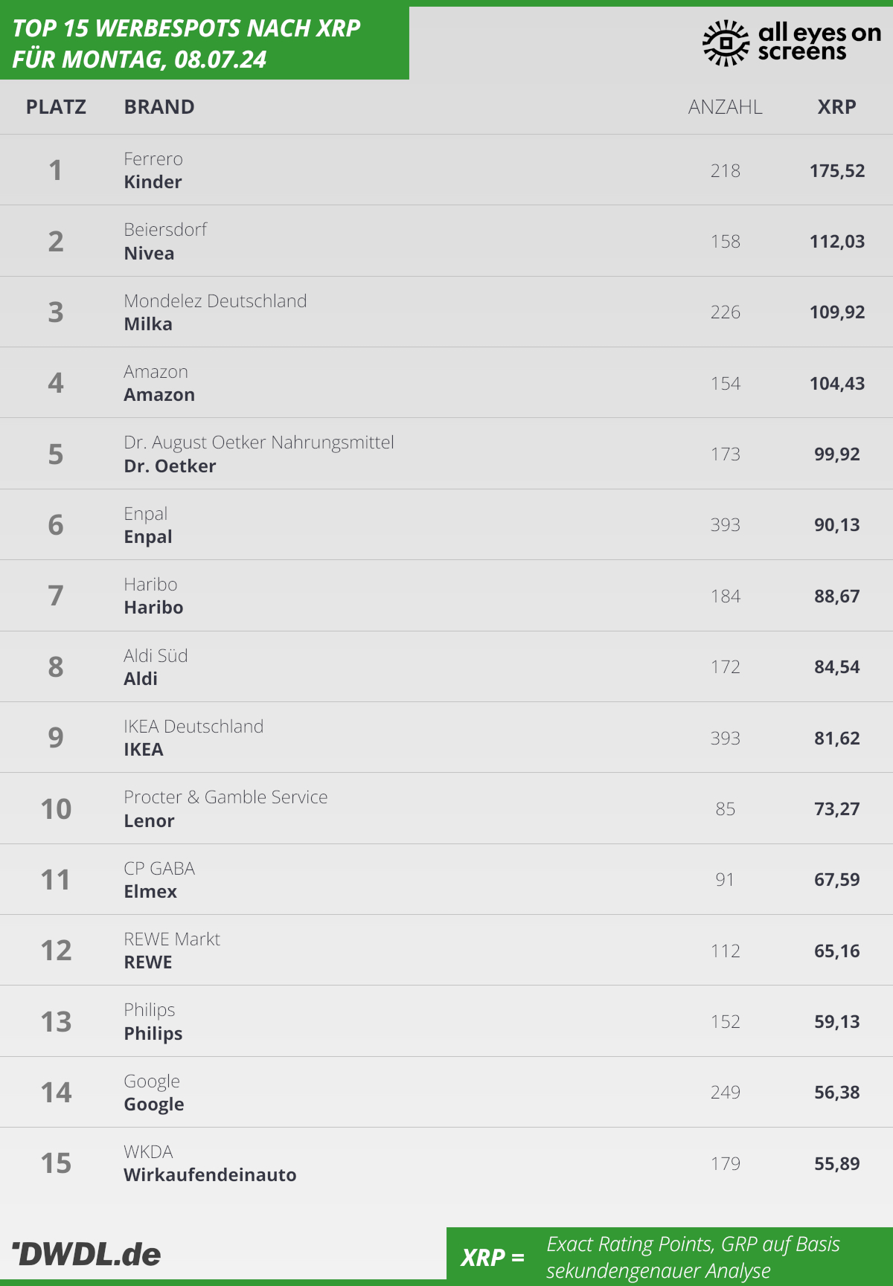Select the BRAND column header

pos(159,107)
